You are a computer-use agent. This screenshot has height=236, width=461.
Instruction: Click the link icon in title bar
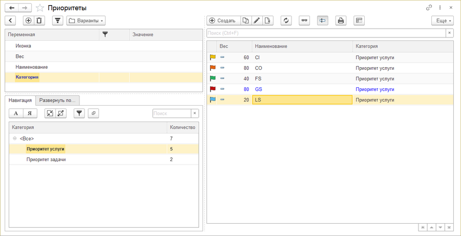[x=429, y=8]
